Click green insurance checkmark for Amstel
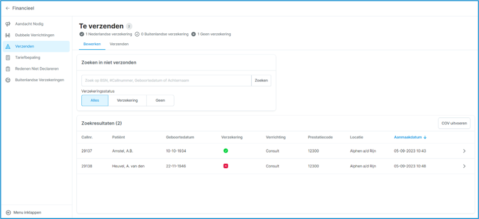This screenshot has height=219, width=479. coord(226,151)
